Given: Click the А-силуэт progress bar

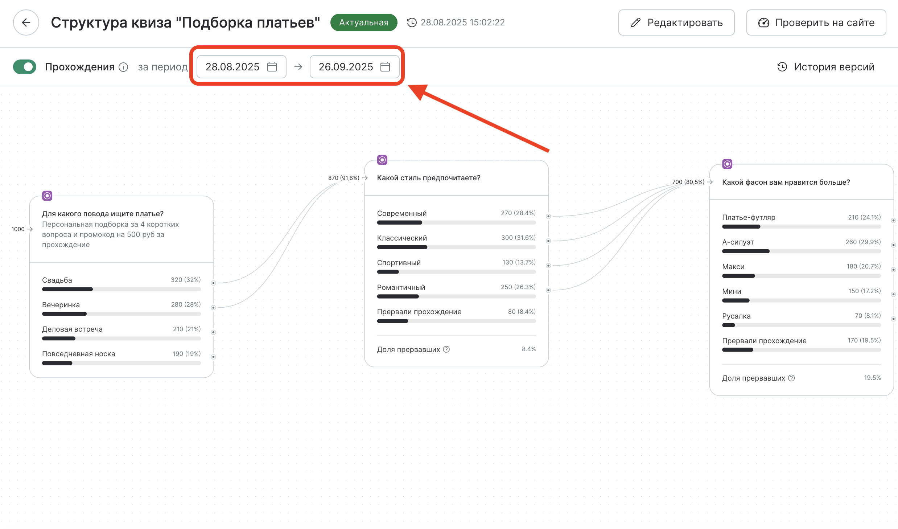Looking at the screenshot, I should point(802,251).
